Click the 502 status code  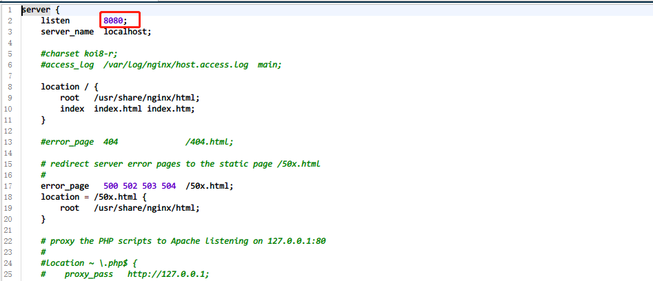[130, 186]
